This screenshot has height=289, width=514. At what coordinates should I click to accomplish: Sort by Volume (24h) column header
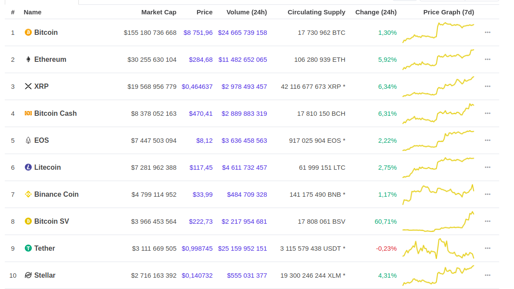coord(246,12)
